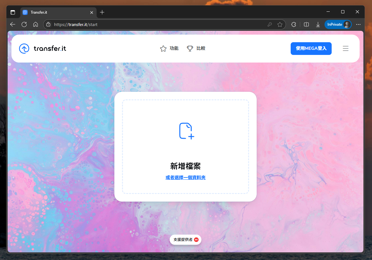Toggle the split screen icon
Image resolution: width=372 pixels, height=260 pixels.
pyautogui.click(x=306, y=24)
